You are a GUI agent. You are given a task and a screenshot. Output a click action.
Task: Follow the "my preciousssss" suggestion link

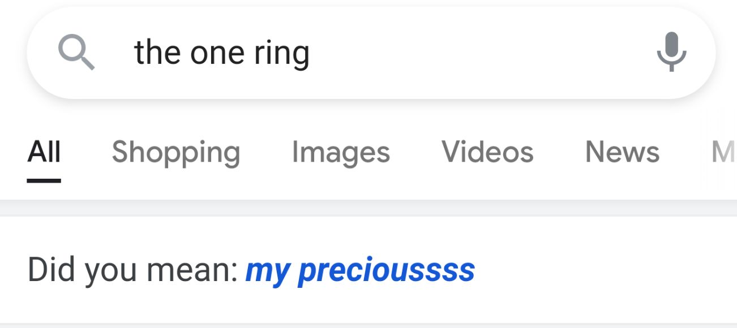(x=360, y=270)
